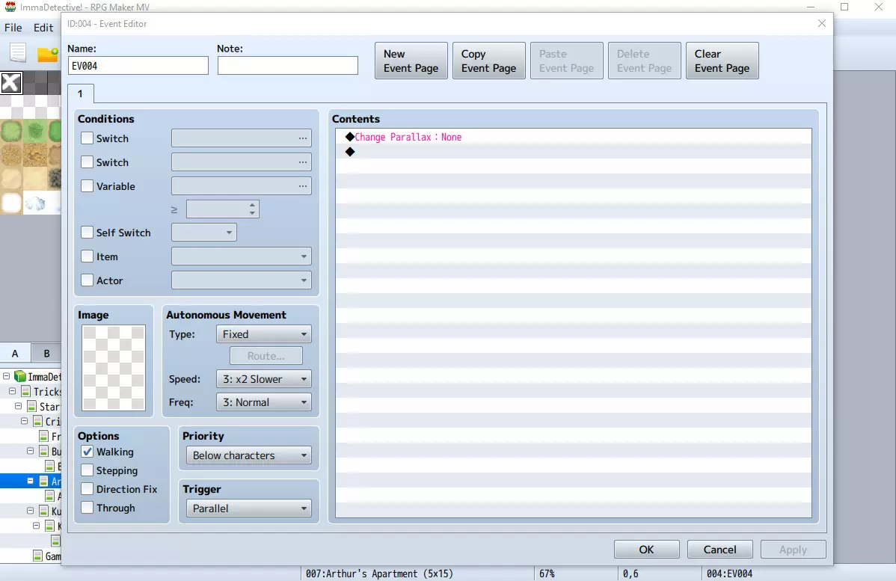Open the Freq dropdown showing Normal

(x=263, y=402)
